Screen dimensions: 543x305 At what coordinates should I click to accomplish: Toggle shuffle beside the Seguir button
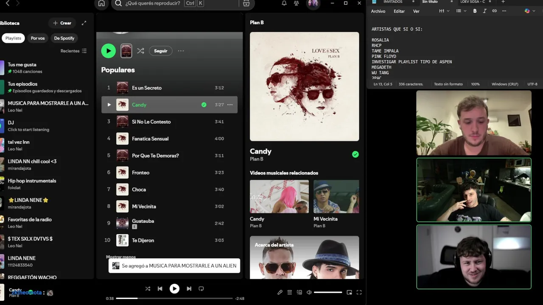tap(140, 51)
